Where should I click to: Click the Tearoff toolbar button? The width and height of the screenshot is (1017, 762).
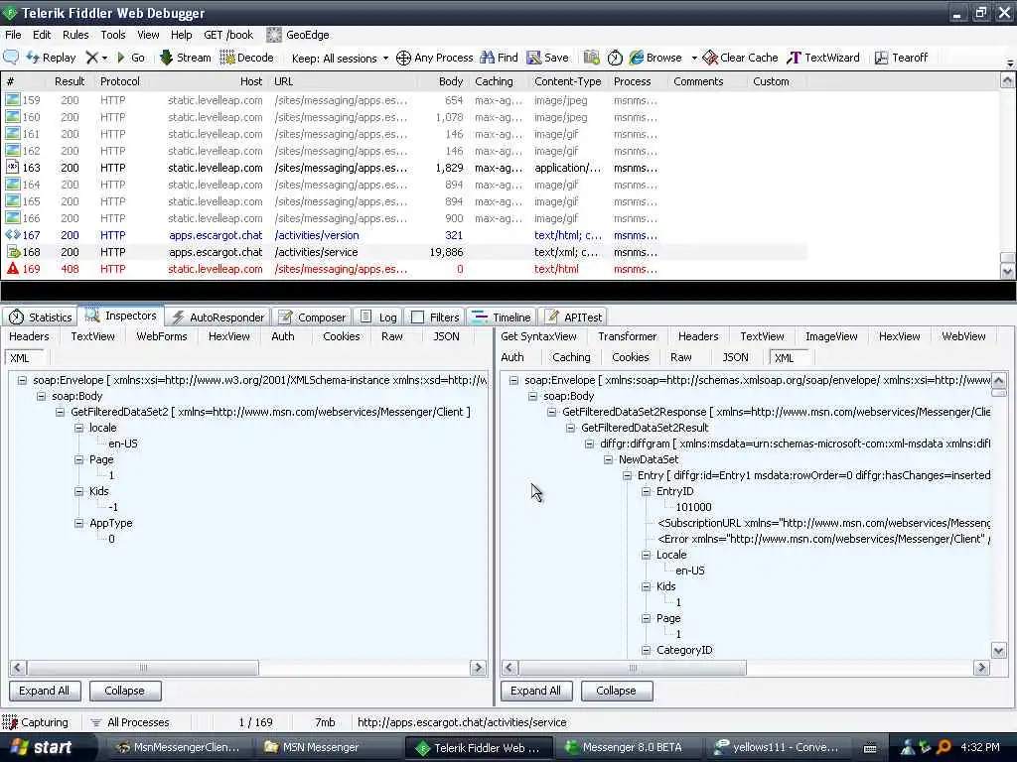click(x=901, y=58)
